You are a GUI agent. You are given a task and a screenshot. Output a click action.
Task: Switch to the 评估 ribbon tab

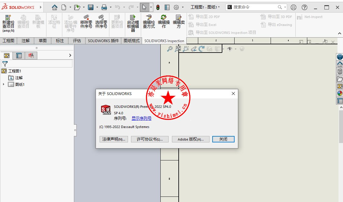pyautogui.click(x=77, y=41)
